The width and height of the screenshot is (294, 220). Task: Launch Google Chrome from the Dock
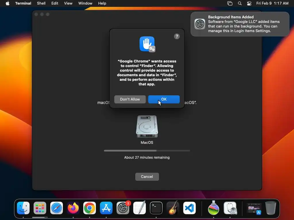pos(90,208)
